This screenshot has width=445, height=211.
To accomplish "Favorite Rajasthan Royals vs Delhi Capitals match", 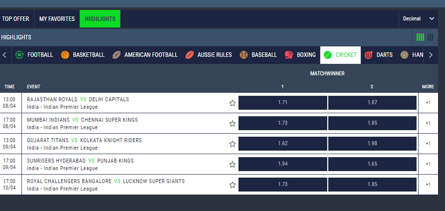I will tap(232, 103).
